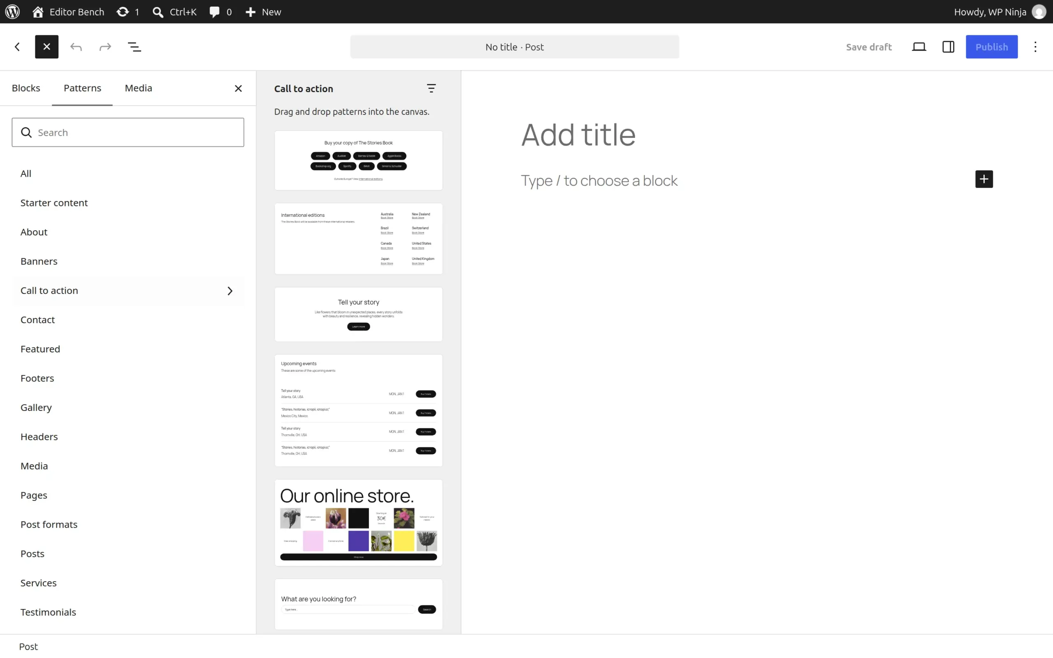The height and width of the screenshot is (658, 1053).
Task: Collapse the Call to action category chevron
Action: [230, 291]
